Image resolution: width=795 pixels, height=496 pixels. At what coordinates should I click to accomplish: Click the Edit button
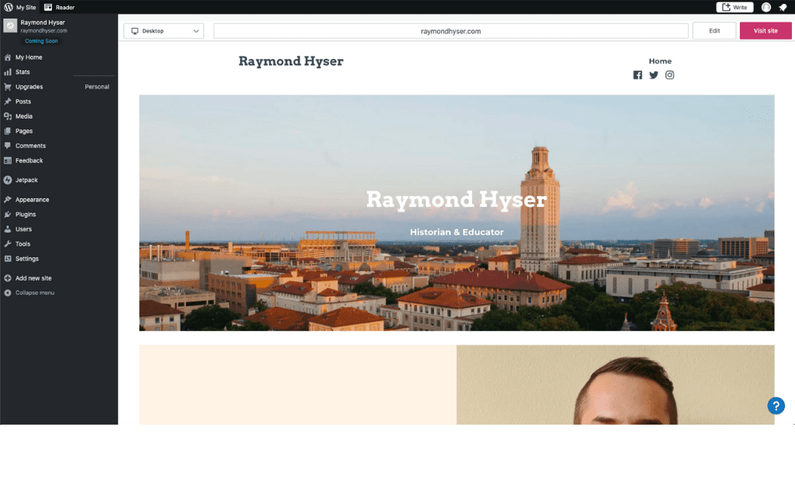pos(714,31)
